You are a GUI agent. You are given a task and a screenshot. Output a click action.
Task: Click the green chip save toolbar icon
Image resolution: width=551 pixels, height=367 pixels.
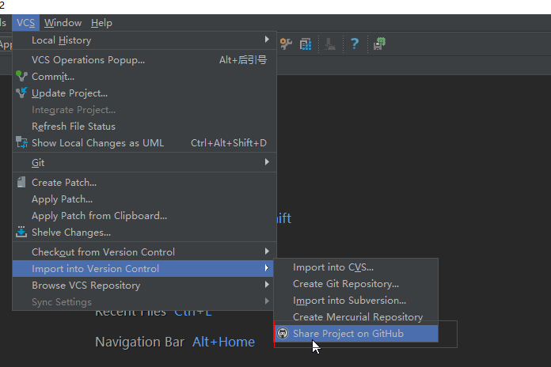click(380, 44)
